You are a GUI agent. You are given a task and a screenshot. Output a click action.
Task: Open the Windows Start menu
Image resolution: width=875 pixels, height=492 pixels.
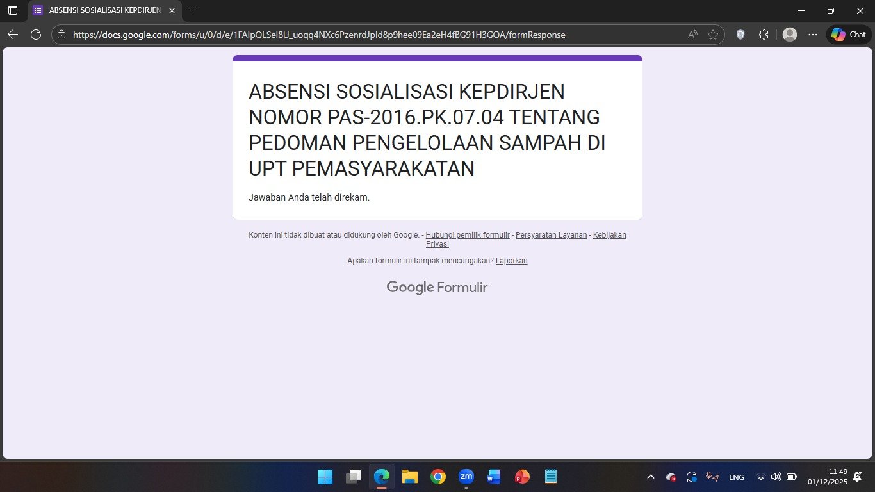325,477
